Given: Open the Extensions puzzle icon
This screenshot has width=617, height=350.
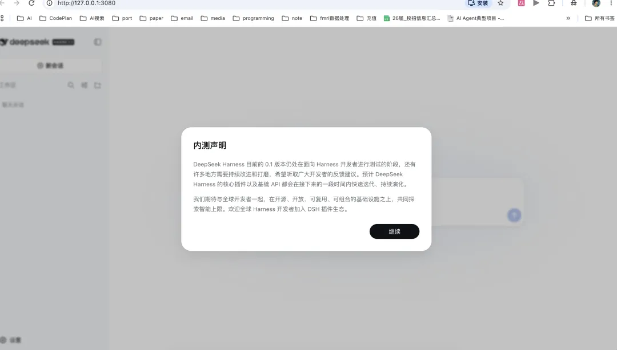Looking at the screenshot, I should tap(551, 3).
